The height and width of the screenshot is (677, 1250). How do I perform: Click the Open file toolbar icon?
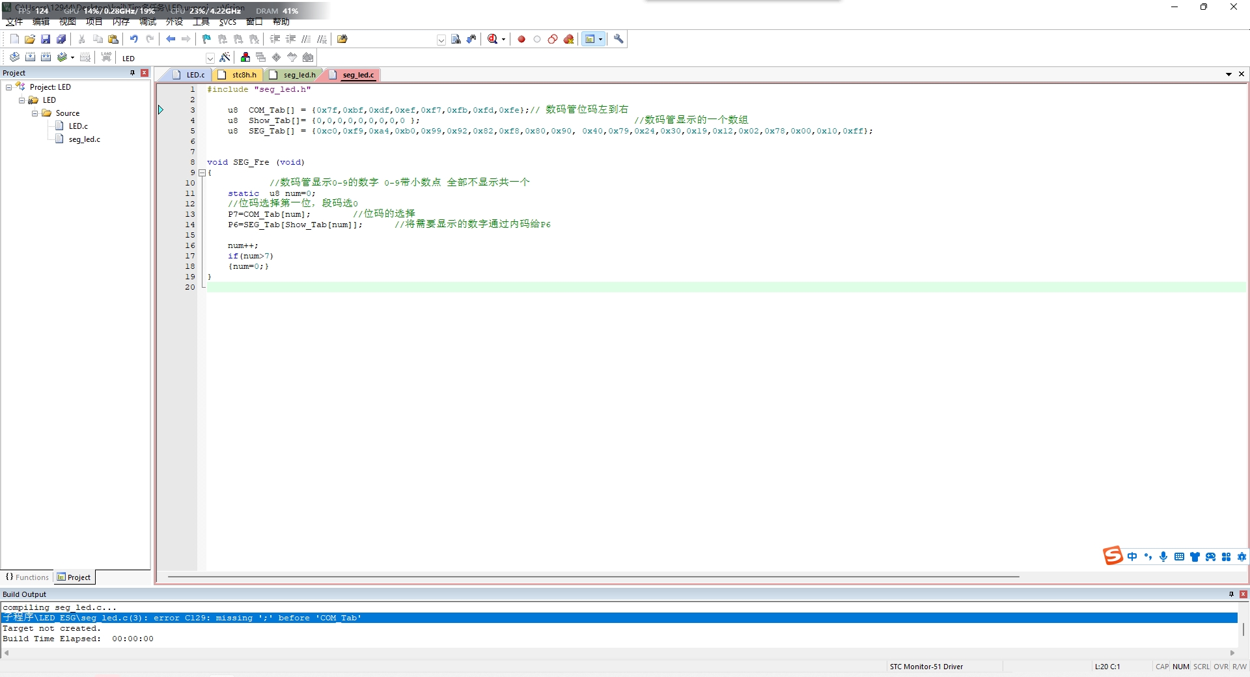30,39
